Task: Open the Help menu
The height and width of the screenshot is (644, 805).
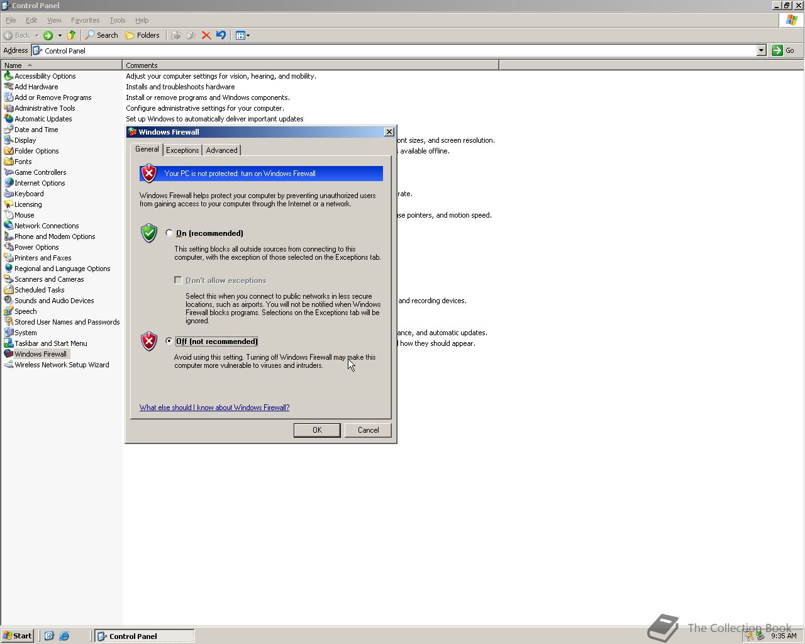Action: click(x=142, y=20)
